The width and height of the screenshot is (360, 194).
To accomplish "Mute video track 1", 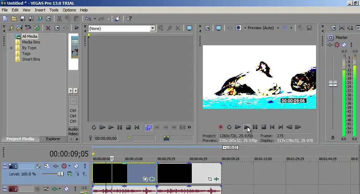I will 76,166.
